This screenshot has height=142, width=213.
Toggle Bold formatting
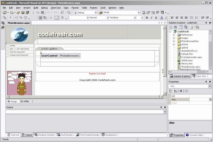[x=147, y=18]
